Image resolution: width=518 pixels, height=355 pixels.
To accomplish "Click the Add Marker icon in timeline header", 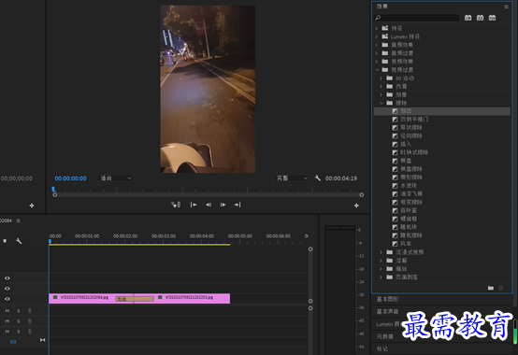I will point(5,241).
